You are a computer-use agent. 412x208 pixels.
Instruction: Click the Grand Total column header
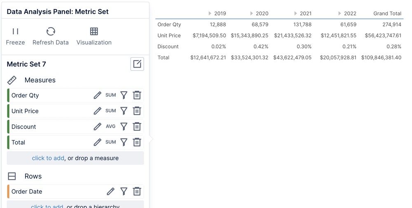tap(387, 14)
